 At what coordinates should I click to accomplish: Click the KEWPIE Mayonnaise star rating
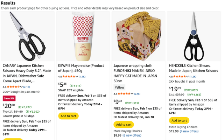(69, 76)
